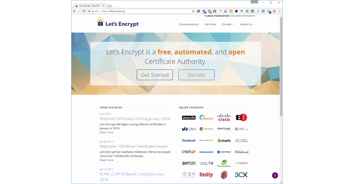Open the Ford Foundation sponsor logo
The height and width of the screenshot is (184, 354).
(241, 129)
